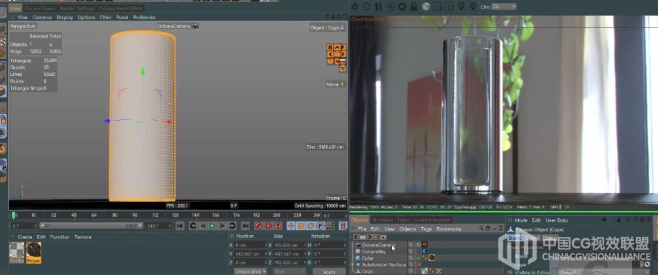
Task: Select the Copo object
Action: (367, 271)
